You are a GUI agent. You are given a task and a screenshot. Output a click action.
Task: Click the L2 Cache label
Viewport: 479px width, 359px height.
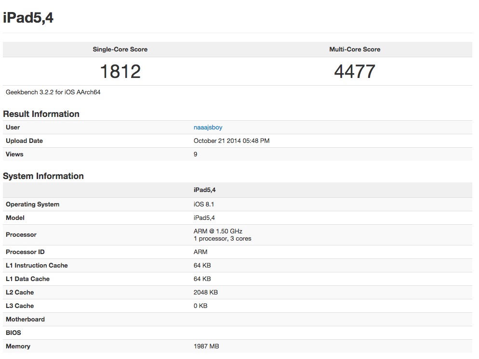point(20,292)
